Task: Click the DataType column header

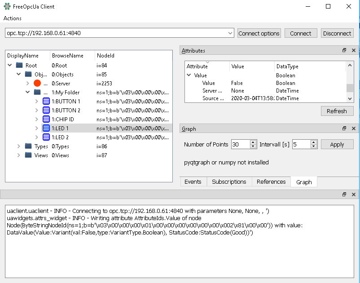Action: [x=310, y=66]
